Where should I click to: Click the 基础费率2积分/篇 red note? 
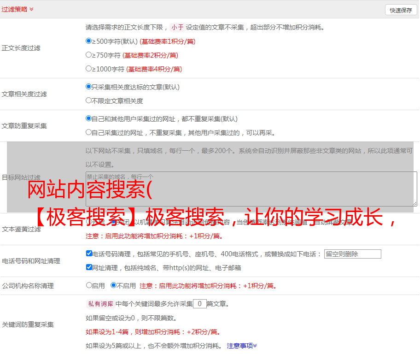tap(150, 55)
